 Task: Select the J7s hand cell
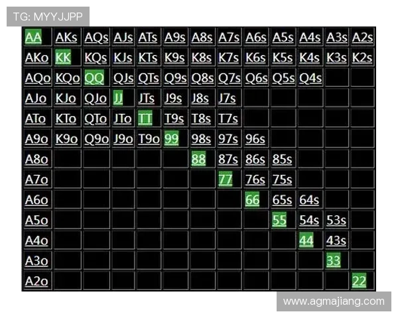pyautogui.click(x=228, y=99)
